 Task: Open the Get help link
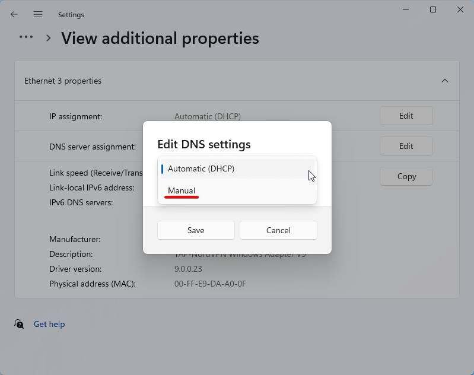(x=49, y=324)
